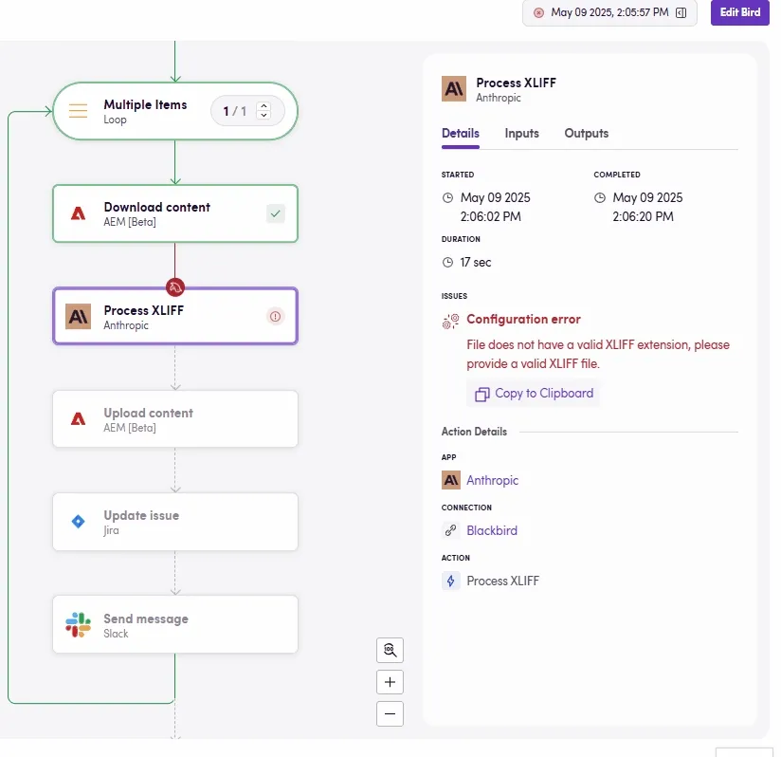This screenshot has height=757, width=781.
Task: Select the Upload content AEM node
Action: coord(175,419)
